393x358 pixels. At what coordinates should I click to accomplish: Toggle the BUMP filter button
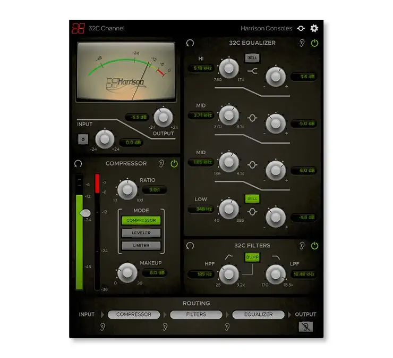pos(252,257)
